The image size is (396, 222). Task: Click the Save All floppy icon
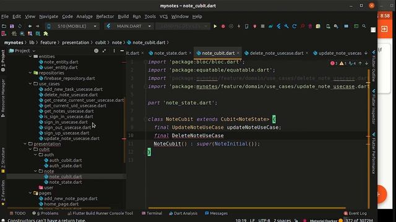click(12, 26)
